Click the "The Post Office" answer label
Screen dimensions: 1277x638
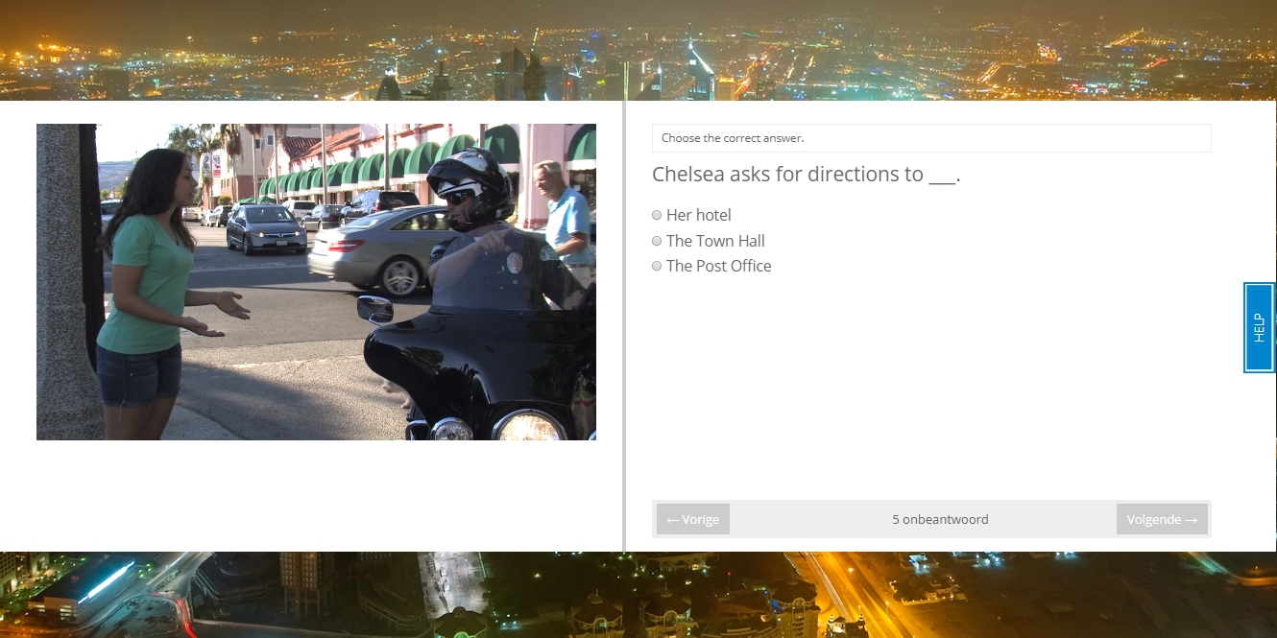719,266
